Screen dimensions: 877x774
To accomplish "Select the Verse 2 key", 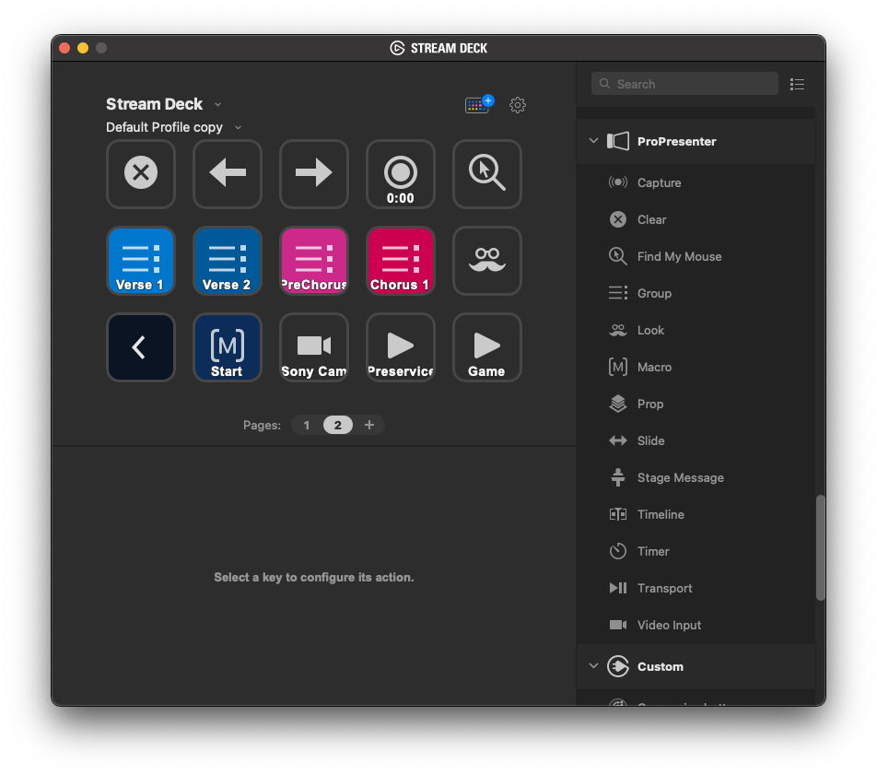I will pyautogui.click(x=227, y=261).
